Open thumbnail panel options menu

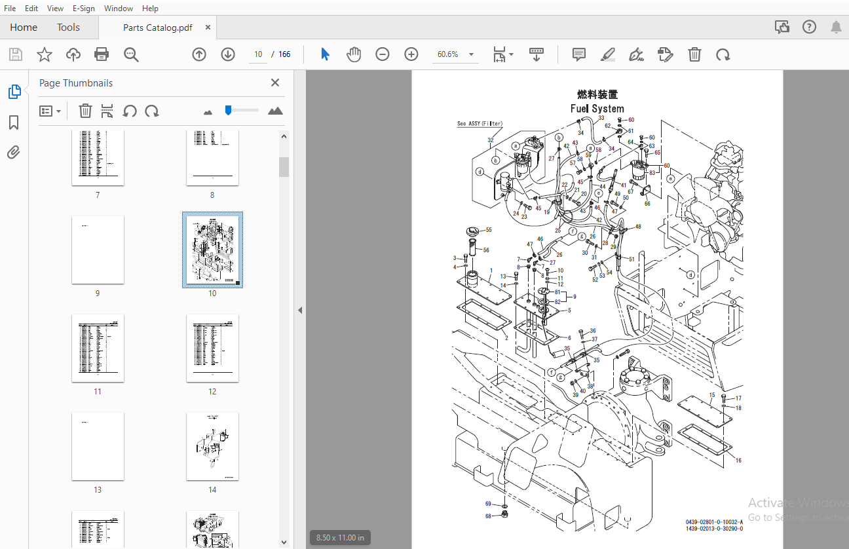tap(50, 111)
